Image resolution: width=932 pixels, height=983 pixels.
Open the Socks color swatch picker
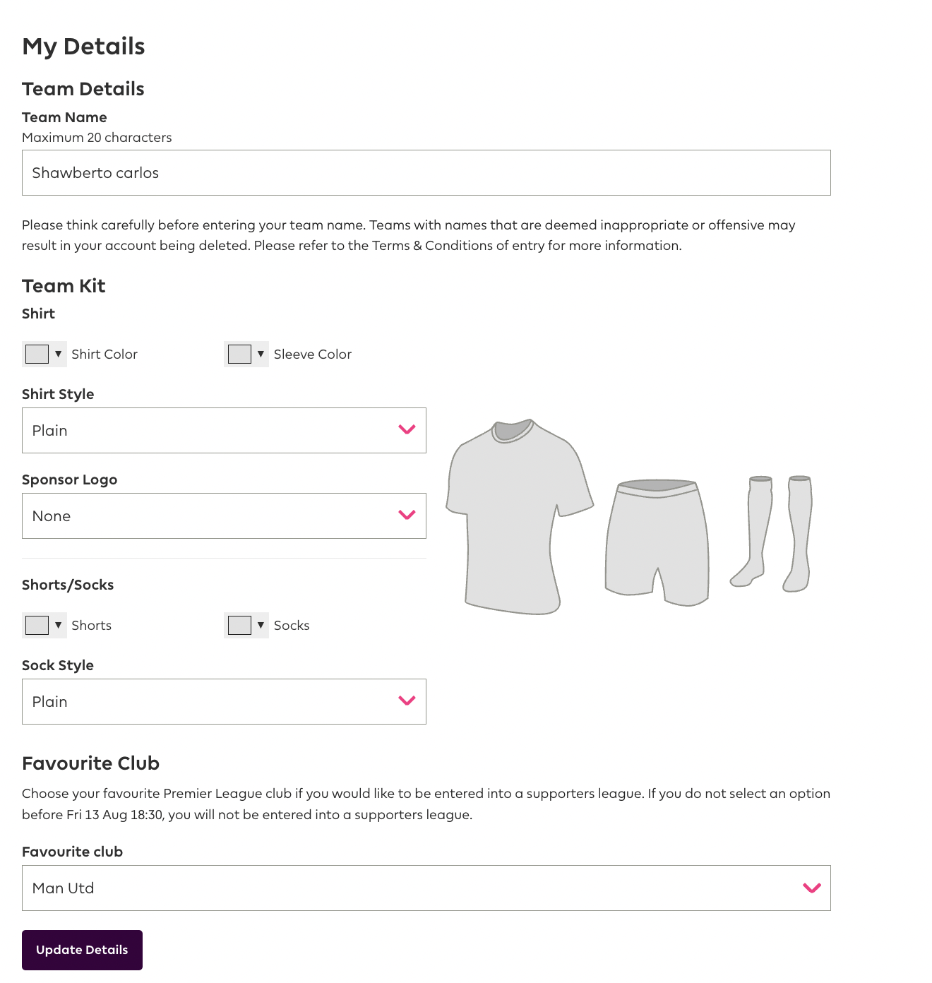point(239,625)
